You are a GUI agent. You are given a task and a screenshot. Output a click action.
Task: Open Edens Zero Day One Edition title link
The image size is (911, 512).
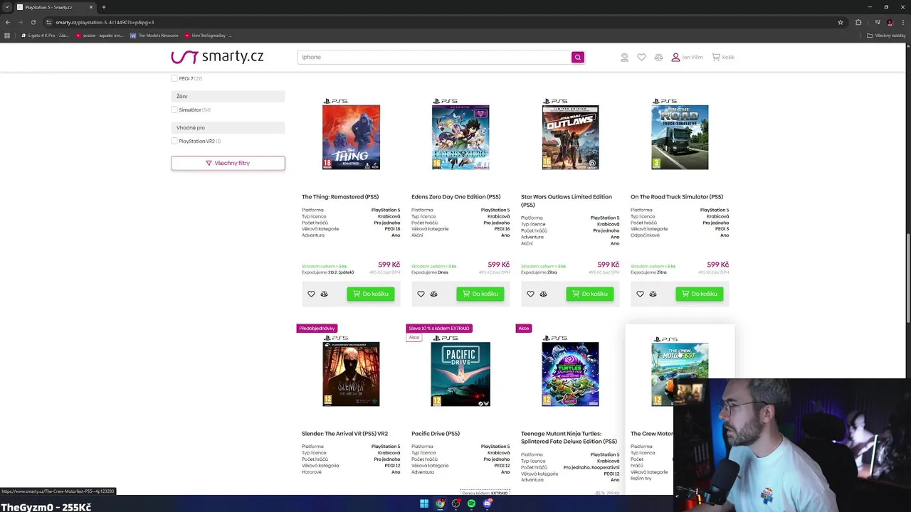[x=456, y=197]
